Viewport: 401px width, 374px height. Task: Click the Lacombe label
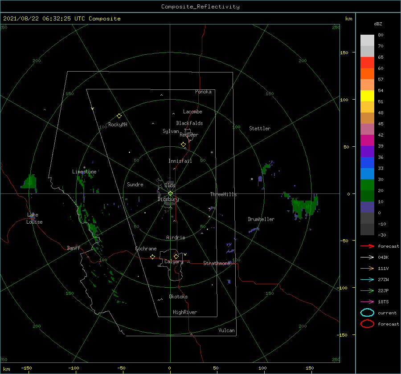(192, 112)
